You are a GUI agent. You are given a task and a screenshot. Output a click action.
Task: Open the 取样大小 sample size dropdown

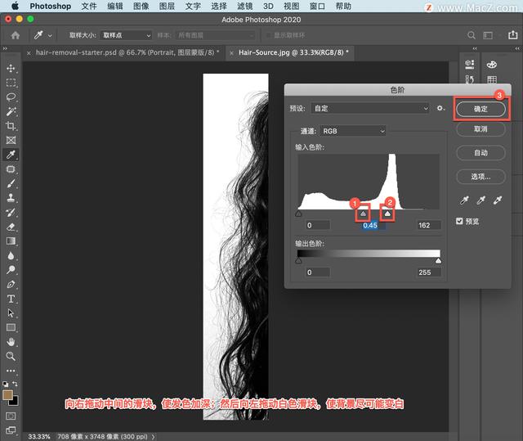pos(126,35)
